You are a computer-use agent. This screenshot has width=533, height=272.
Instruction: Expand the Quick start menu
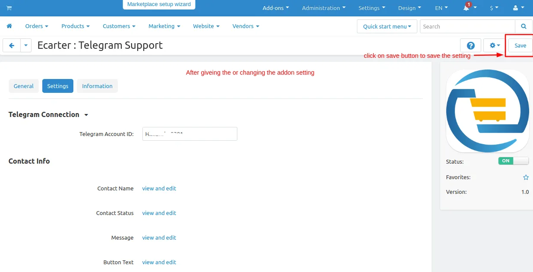point(387,26)
